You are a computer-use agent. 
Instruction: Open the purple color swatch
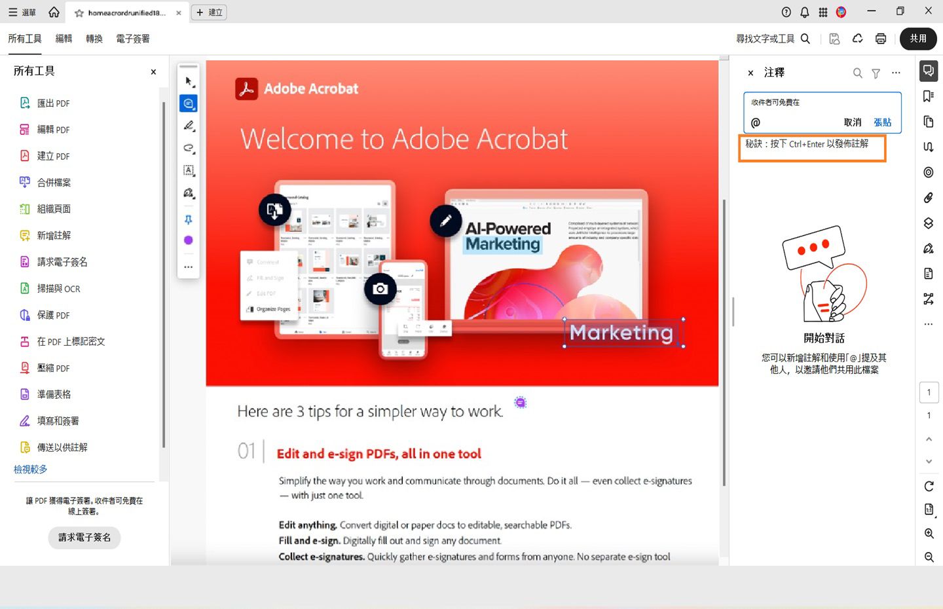[x=189, y=240]
